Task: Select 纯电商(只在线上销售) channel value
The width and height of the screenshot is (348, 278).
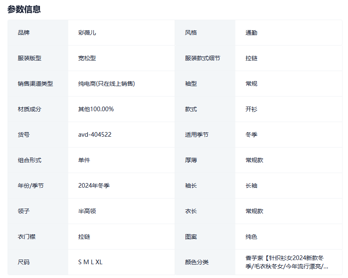Action: pyautogui.click(x=106, y=84)
